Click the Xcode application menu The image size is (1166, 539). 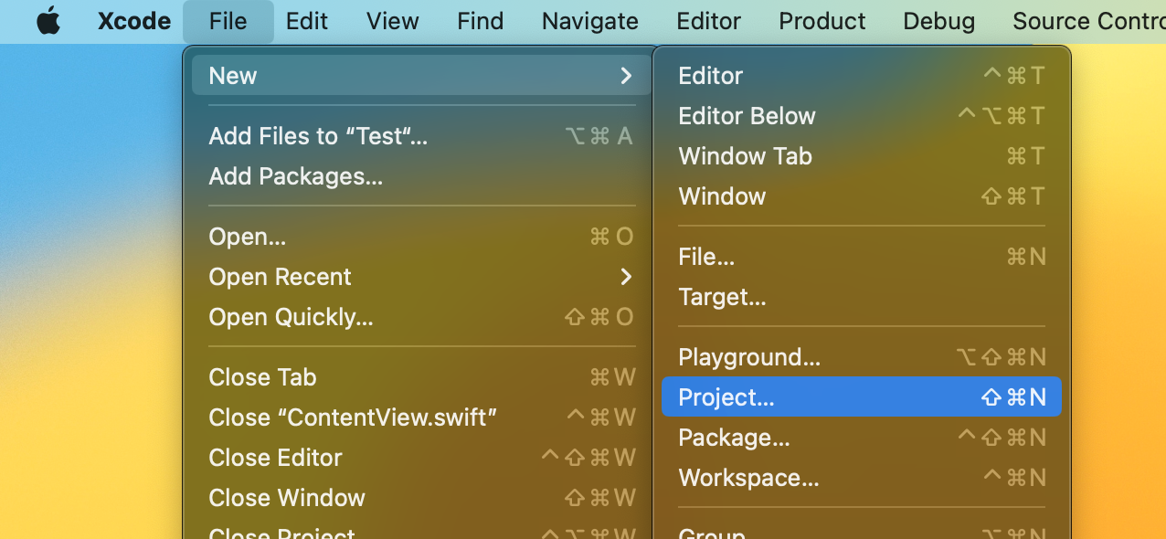tap(134, 21)
